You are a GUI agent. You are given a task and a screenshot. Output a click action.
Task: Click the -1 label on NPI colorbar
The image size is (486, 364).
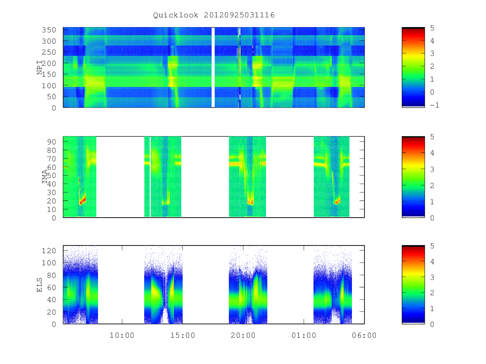[x=435, y=105]
